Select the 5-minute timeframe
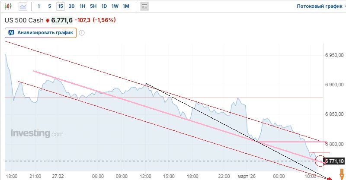 tap(49, 6)
